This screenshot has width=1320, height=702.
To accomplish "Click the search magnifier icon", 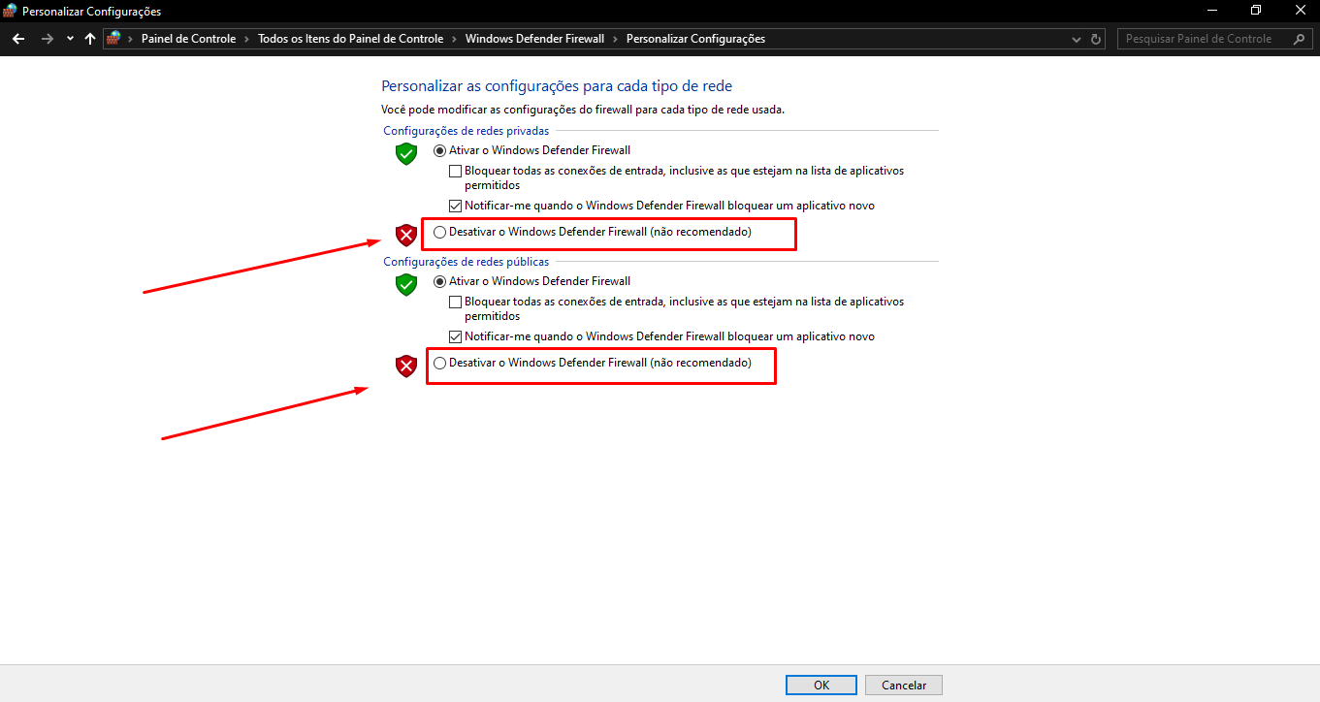I will [x=1300, y=39].
